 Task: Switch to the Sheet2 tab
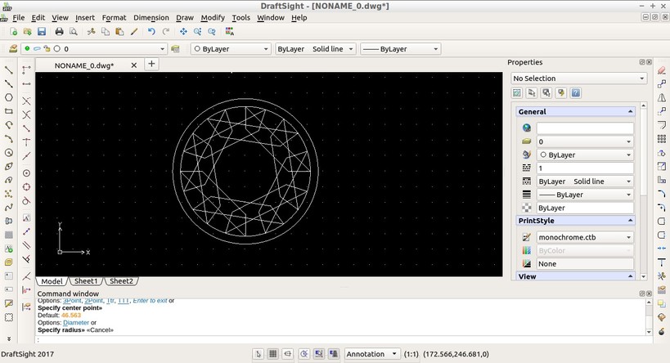click(121, 281)
